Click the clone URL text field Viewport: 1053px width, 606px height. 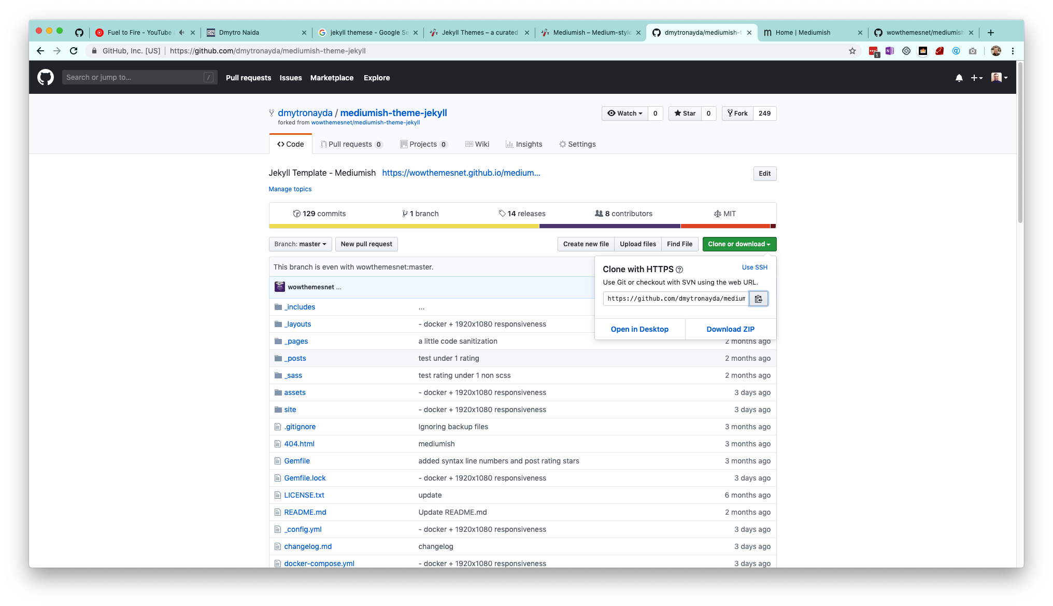point(676,299)
